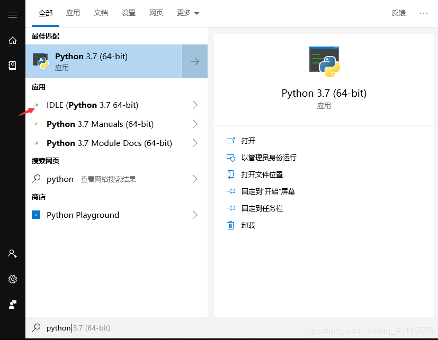Click the run as administrator shield icon
Viewport: 438px width, 340px height.
(x=231, y=158)
